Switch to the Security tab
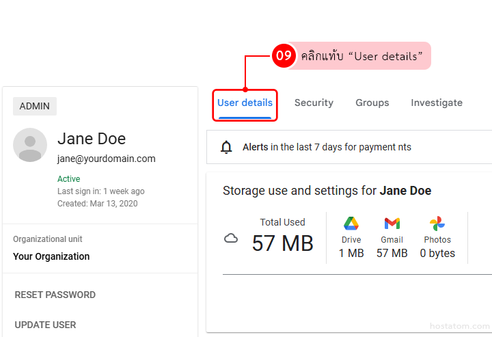 tap(314, 103)
